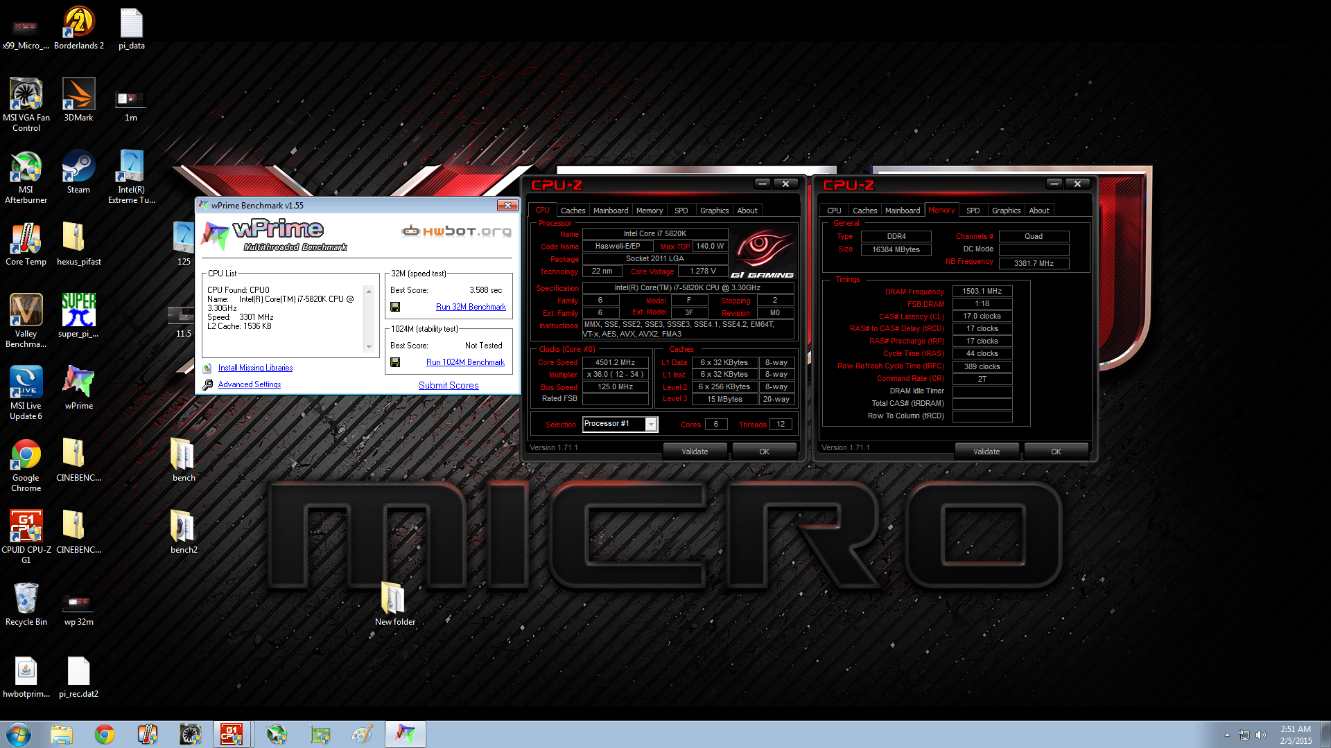Launch Google Chrome desktop shortcut
1331x748 pixels.
click(x=26, y=465)
